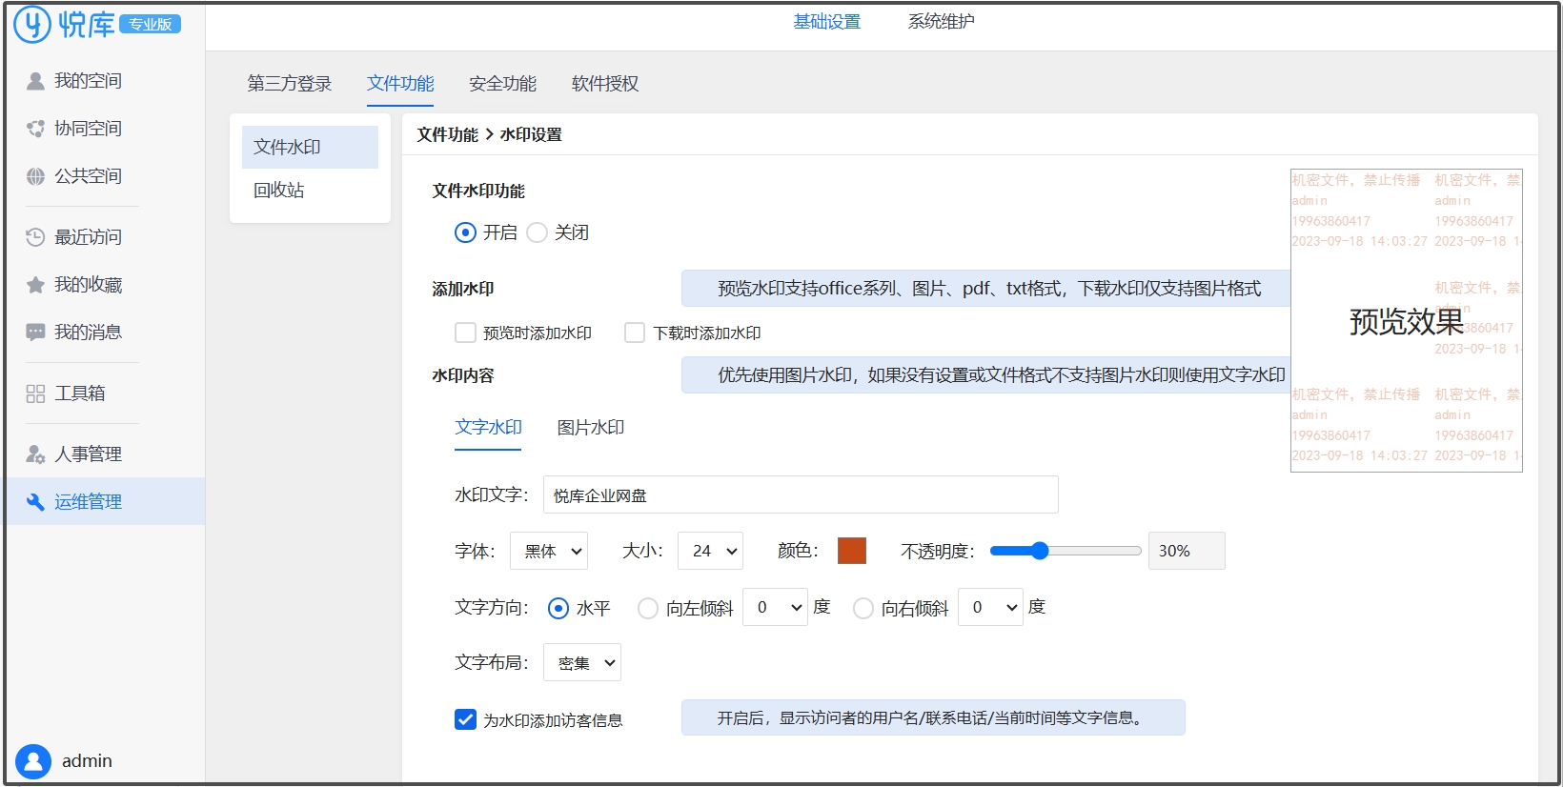Open 我的消息 chat bubble icon
This screenshot has width=1563, height=787.
(35, 333)
